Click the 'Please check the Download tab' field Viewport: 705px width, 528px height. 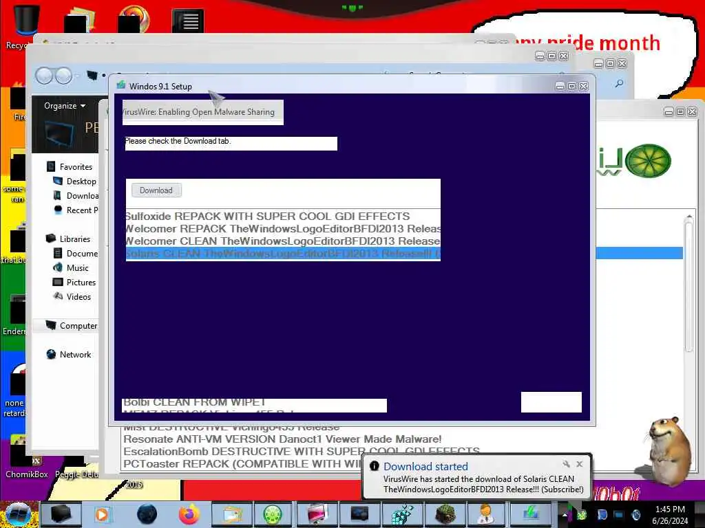point(231,144)
